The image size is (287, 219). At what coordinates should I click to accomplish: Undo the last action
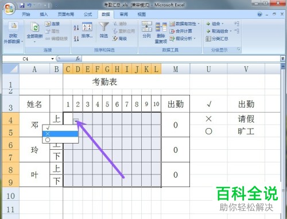click(29, 5)
